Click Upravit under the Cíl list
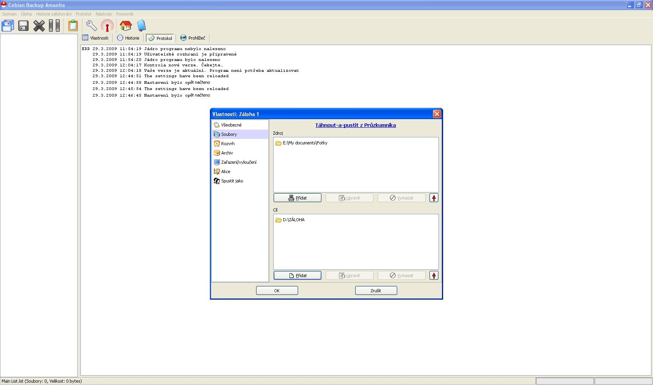The height and width of the screenshot is (385, 653). (x=349, y=276)
